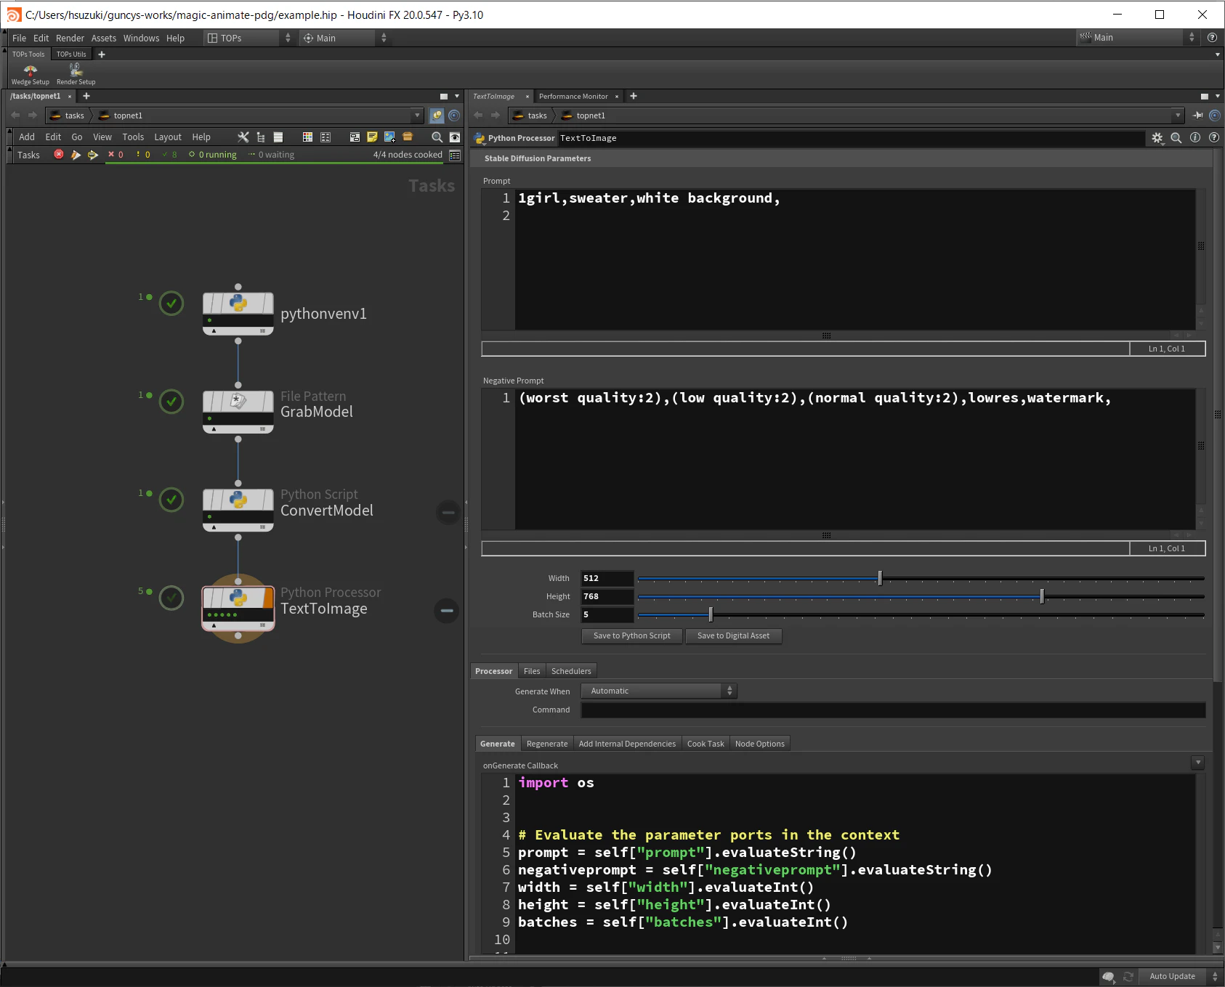Image resolution: width=1225 pixels, height=987 pixels.
Task: Show tree view icon in network toolbar
Action: pos(261,137)
